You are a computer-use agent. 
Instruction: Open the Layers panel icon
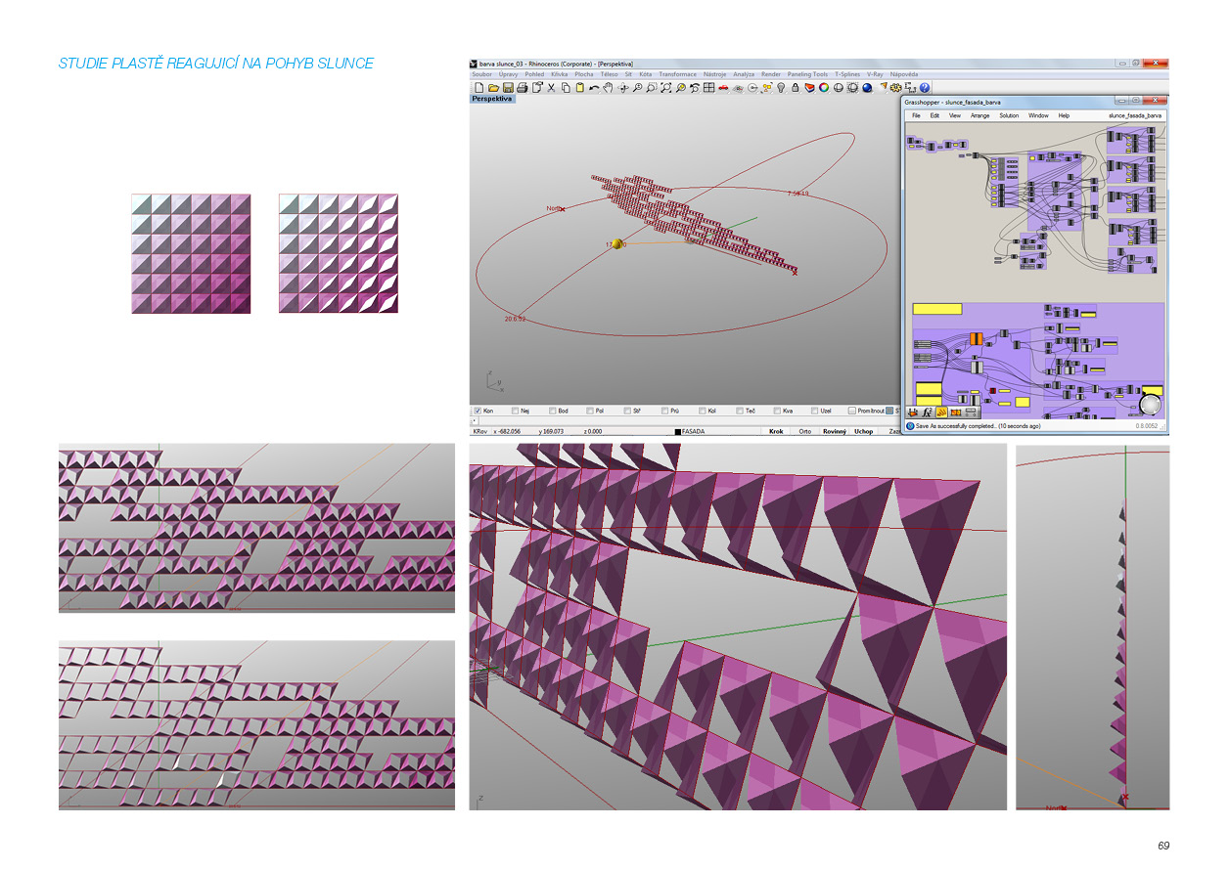coord(809,88)
